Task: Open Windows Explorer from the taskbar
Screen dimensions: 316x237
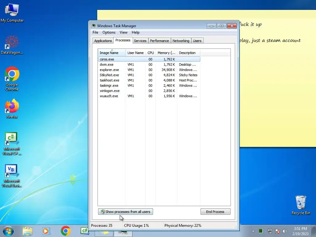Action: pyautogui.click(x=27, y=231)
